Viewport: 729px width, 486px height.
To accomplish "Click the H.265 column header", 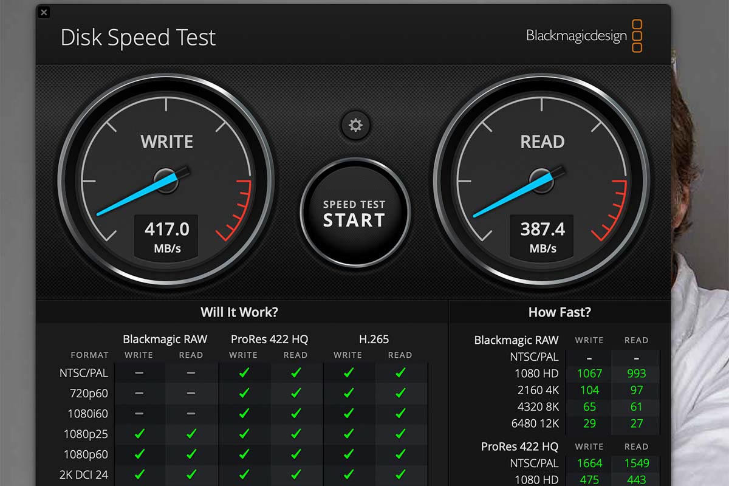I will click(x=374, y=339).
